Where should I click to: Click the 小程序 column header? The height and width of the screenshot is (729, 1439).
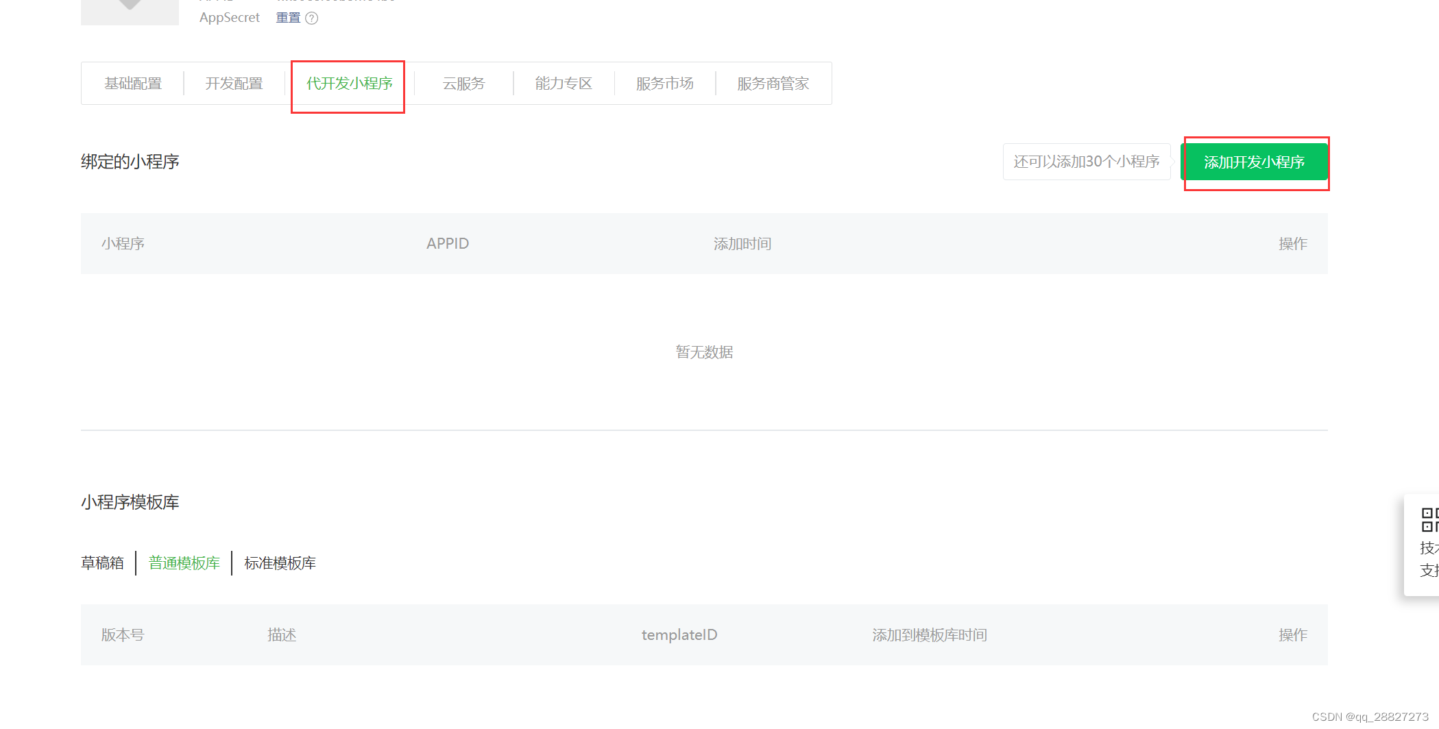123,244
